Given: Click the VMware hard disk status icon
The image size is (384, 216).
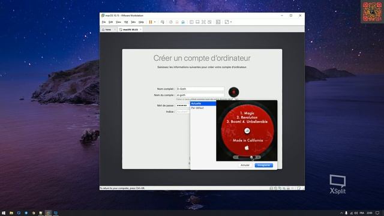Looking at the screenshot, I should pos(271,188).
